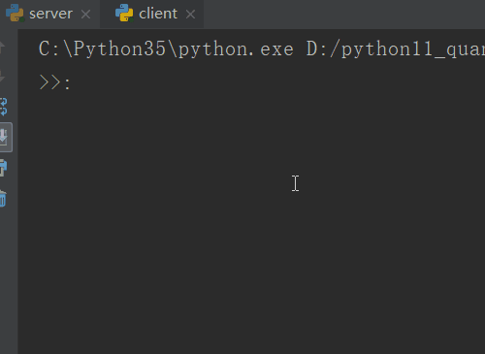Click blank console area below the prompt
Image resolution: width=485 pixels, height=354 pixels.
click(x=251, y=223)
